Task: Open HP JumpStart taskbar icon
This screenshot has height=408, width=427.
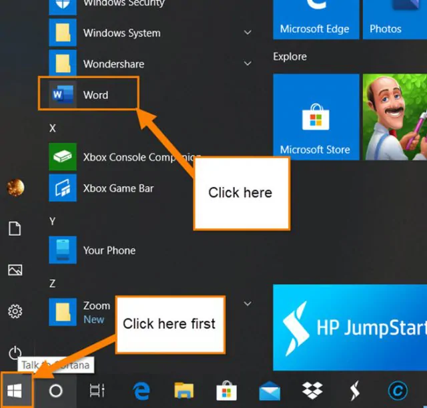Action: pos(355,391)
